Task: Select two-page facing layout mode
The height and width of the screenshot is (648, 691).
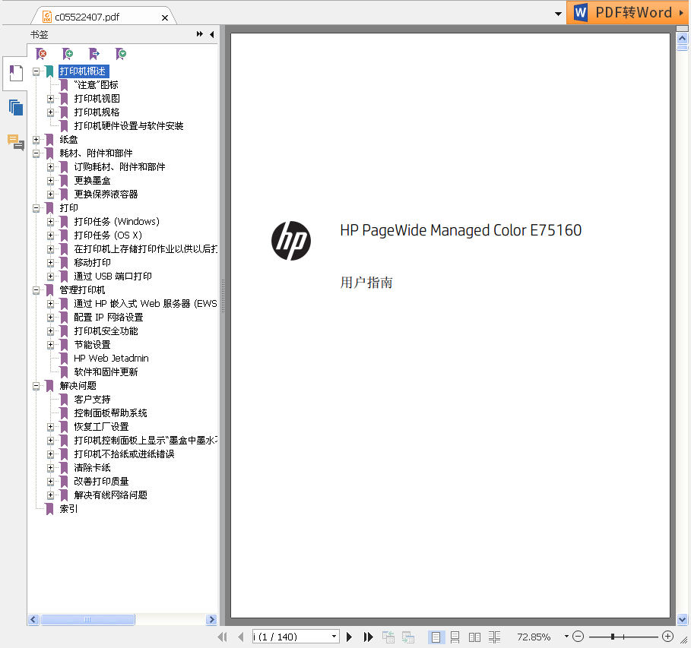Action: point(474,637)
